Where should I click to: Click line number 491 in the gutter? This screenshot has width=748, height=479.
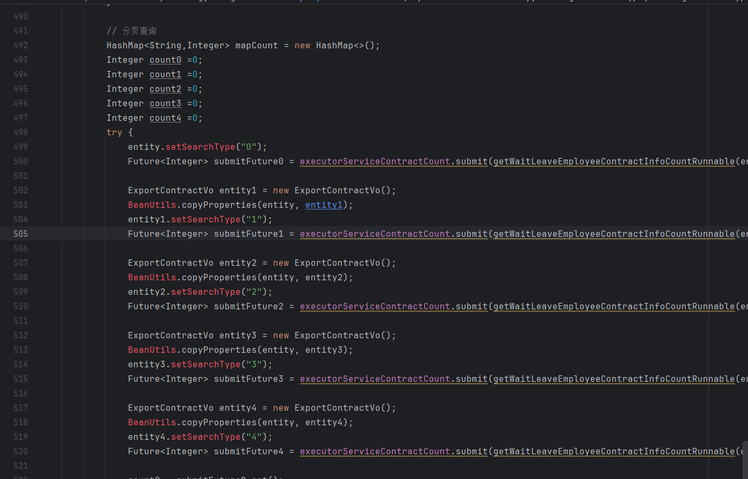[20, 31]
